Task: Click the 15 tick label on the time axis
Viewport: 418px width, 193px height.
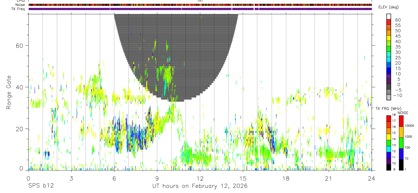Action: [x=243, y=178]
